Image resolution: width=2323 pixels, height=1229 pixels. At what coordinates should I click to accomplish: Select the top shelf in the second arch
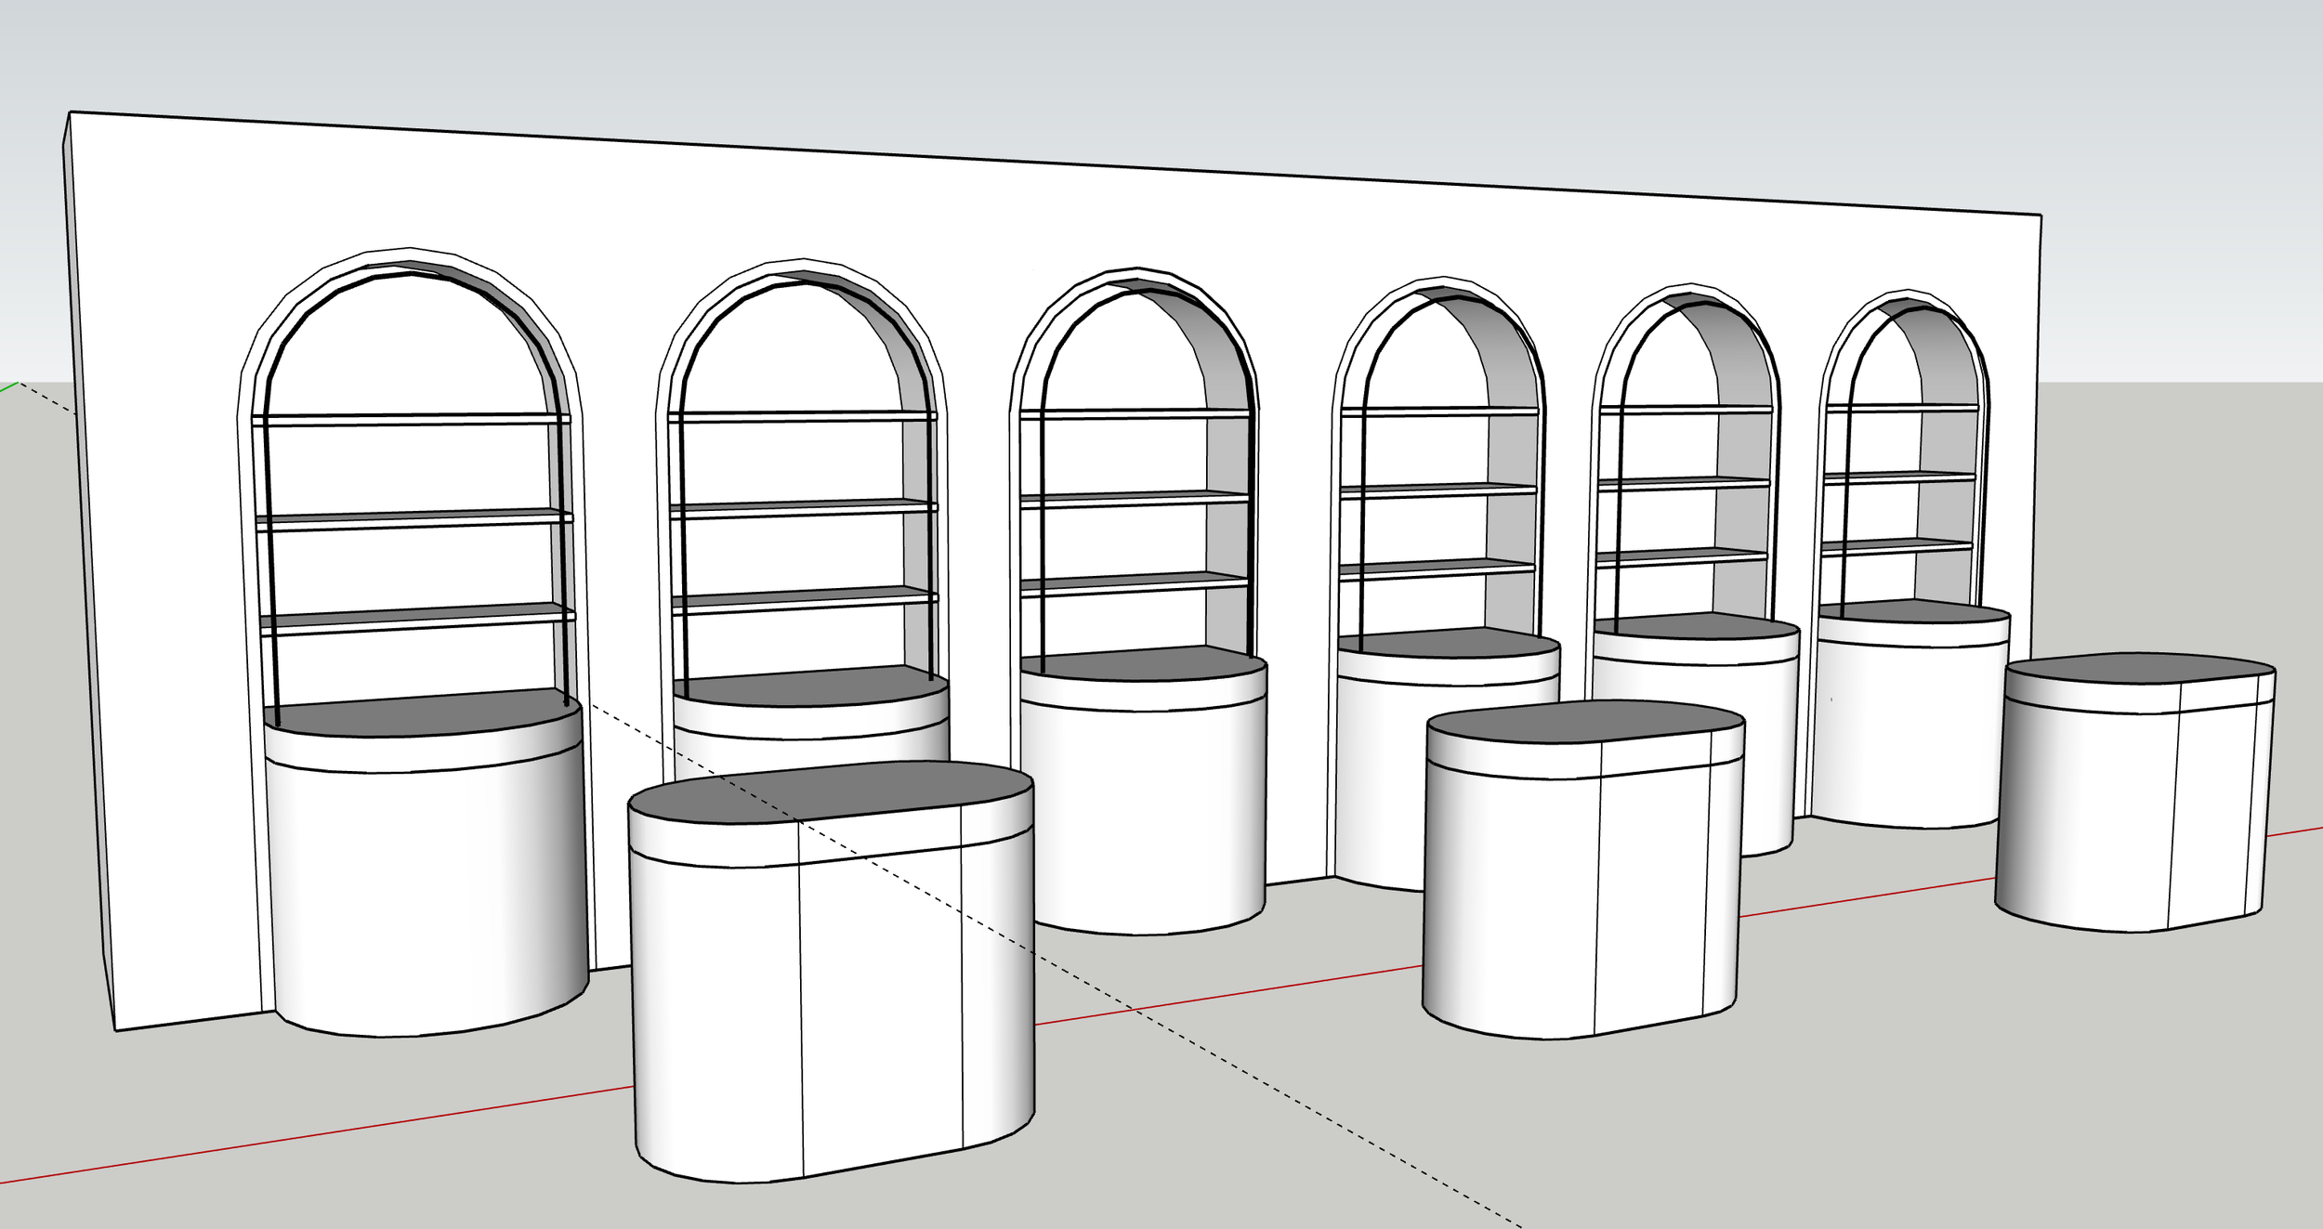click(x=801, y=416)
